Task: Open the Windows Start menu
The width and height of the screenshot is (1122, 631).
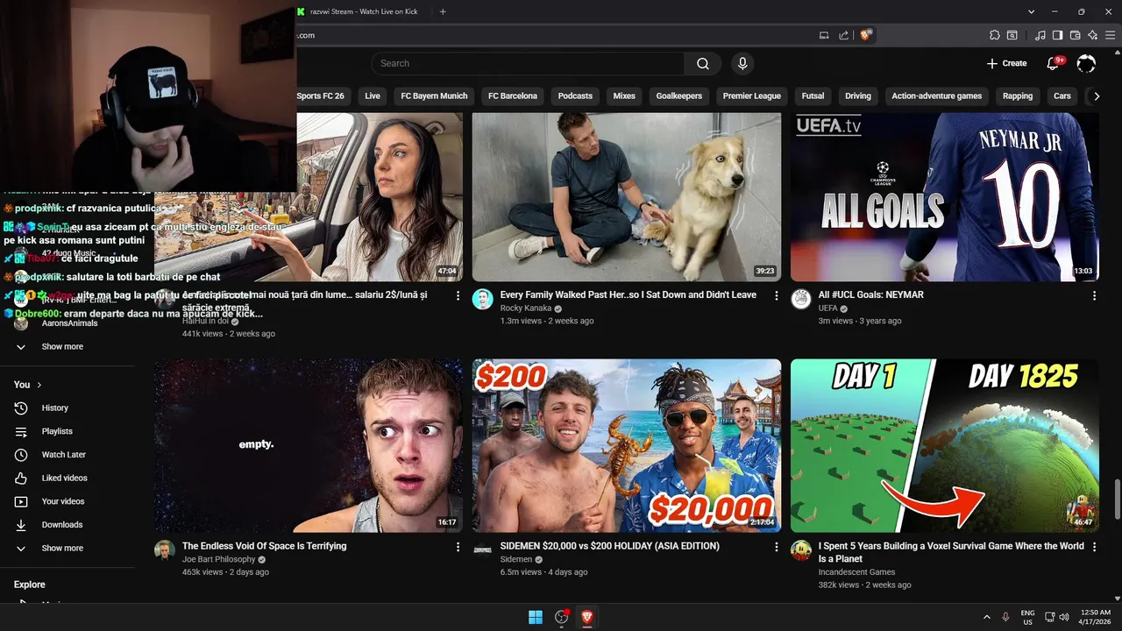Action: pos(536,617)
